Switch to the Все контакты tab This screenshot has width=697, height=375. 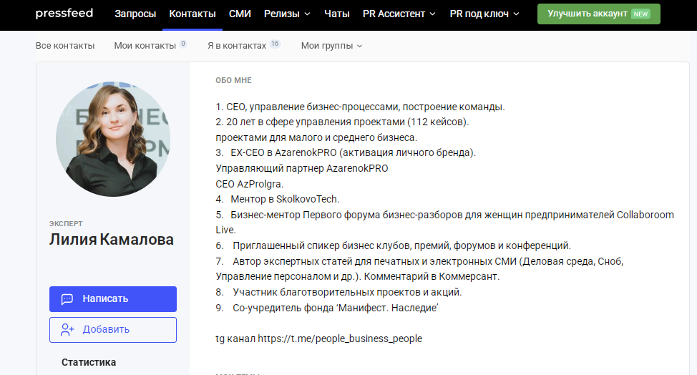point(65,46)
